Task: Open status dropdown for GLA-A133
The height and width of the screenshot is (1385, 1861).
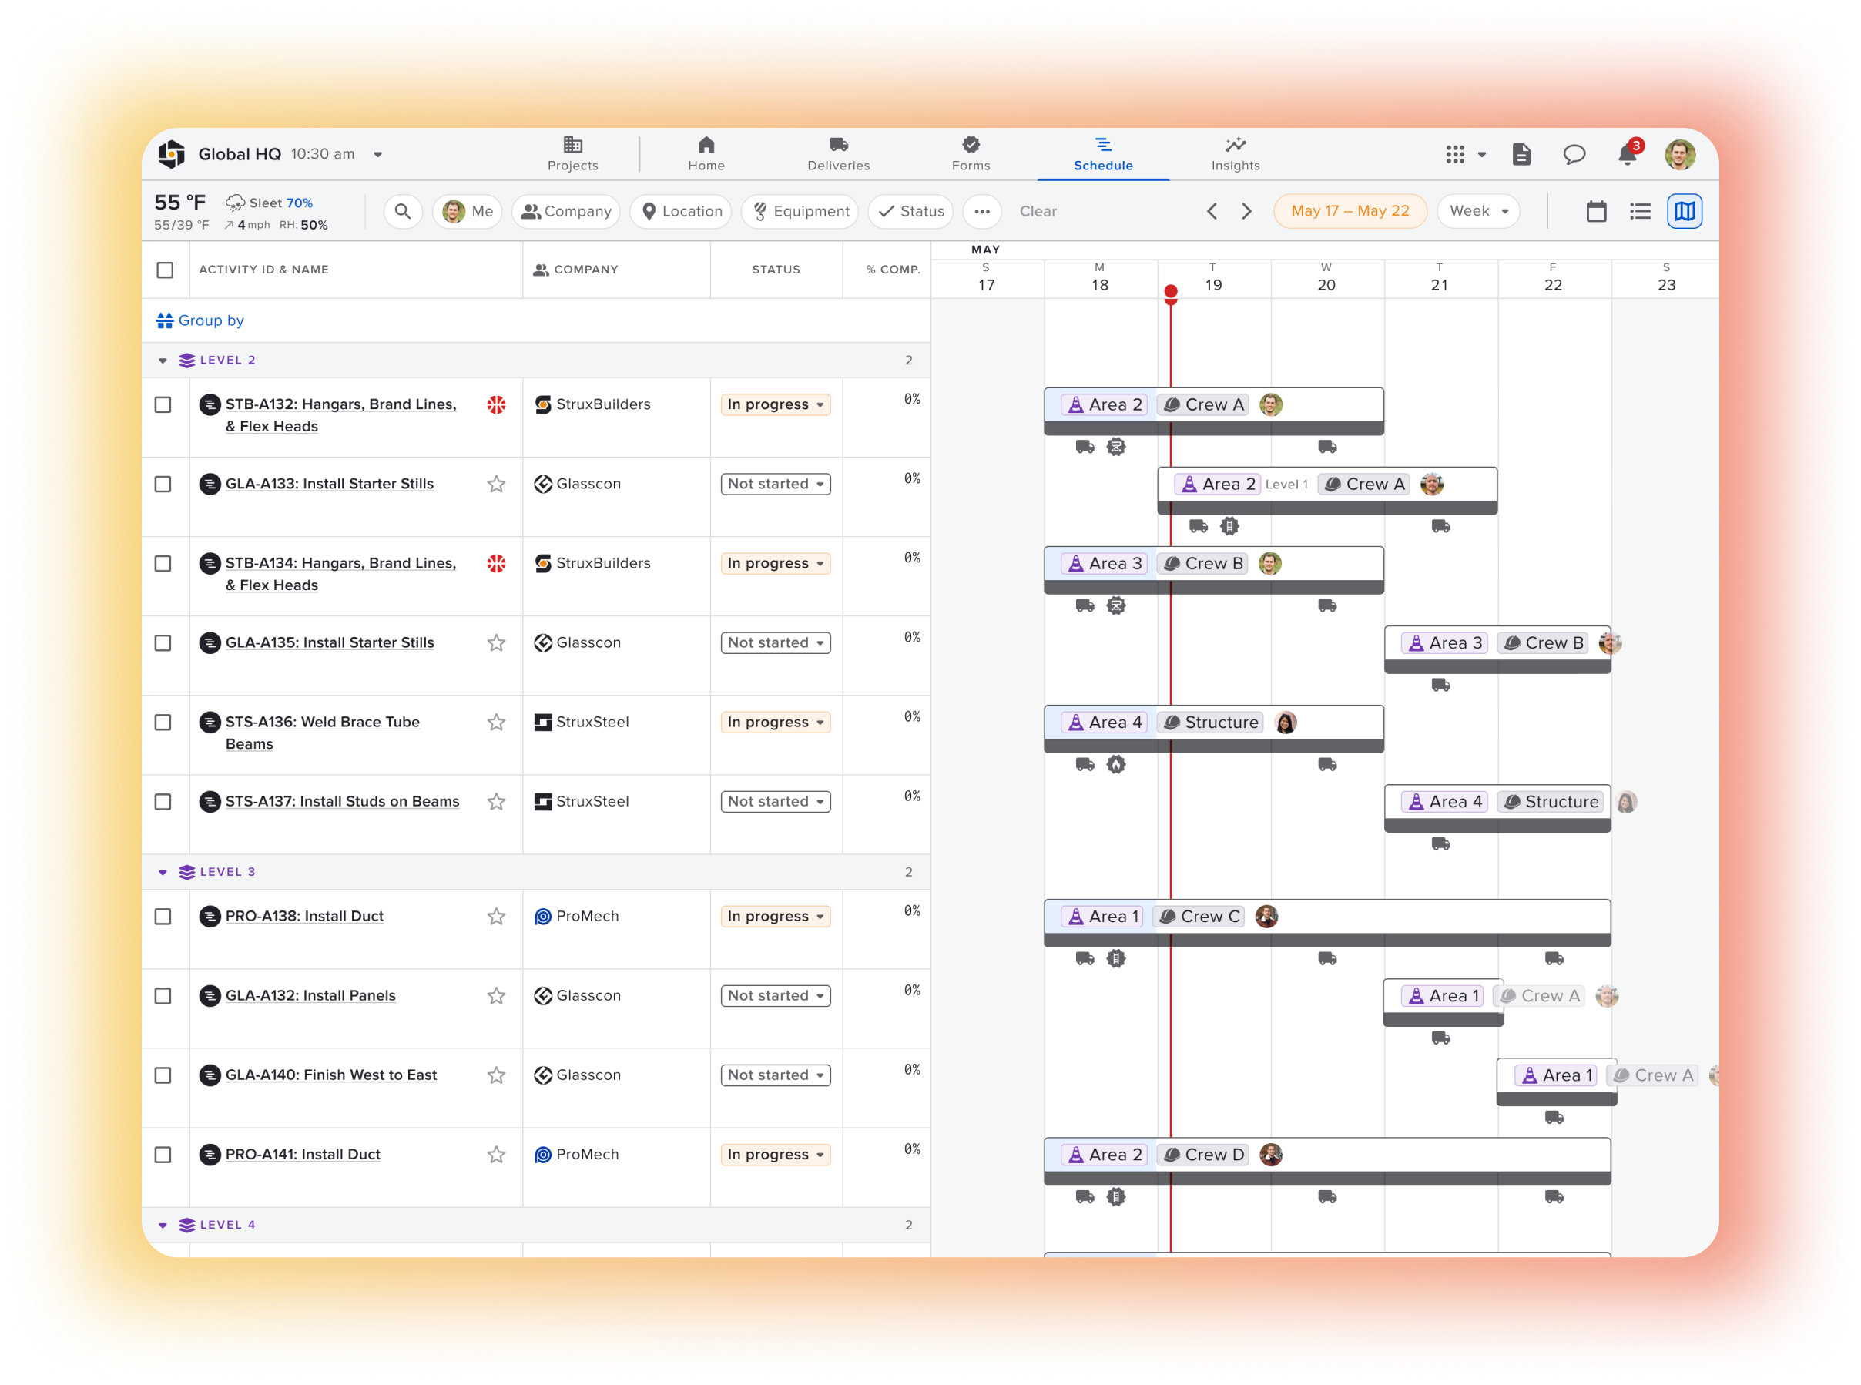Action: coord(776,484)
